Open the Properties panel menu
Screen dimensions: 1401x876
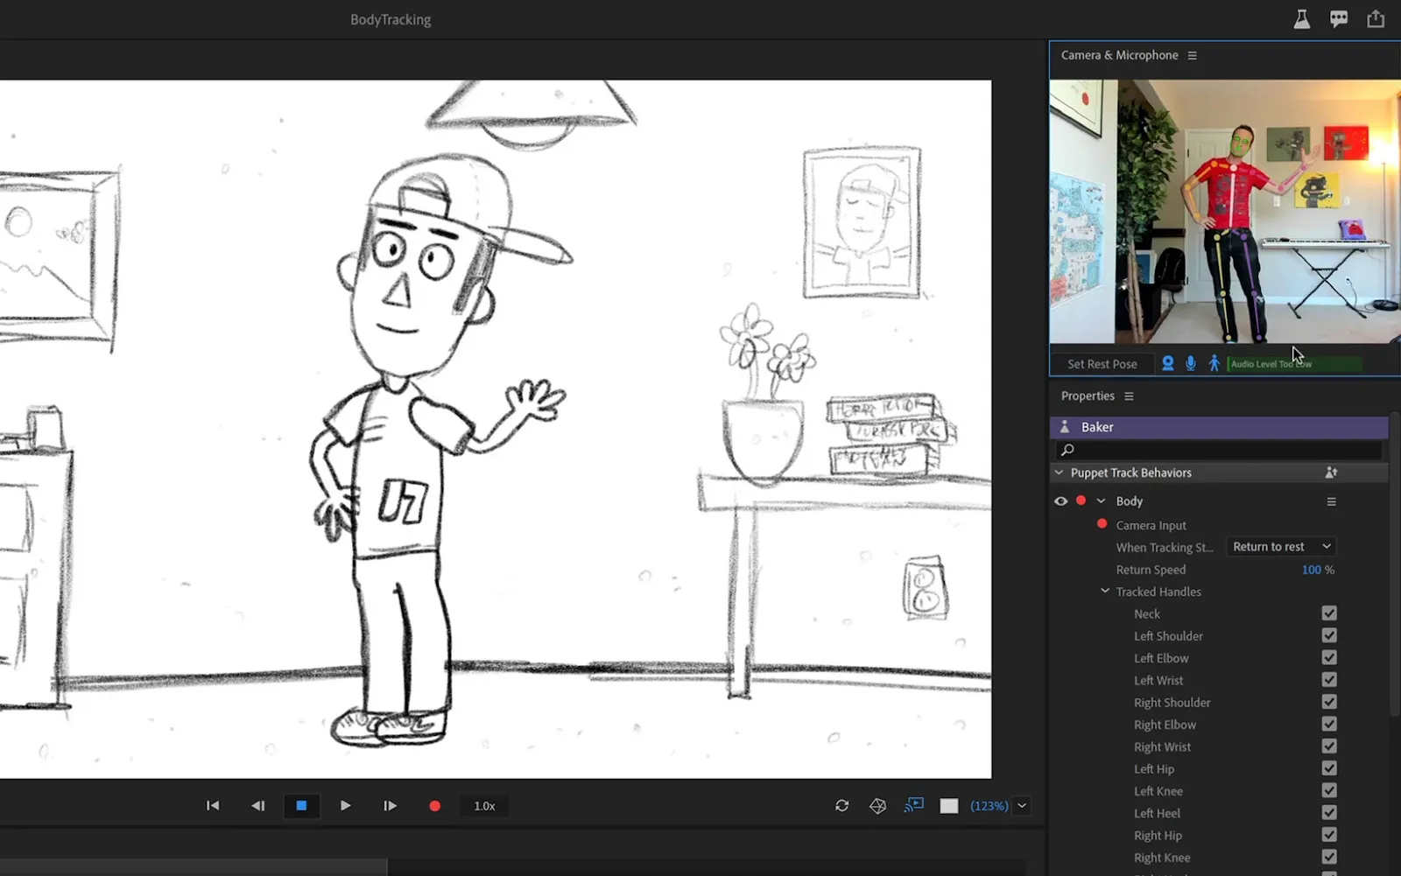[1129, 396]
